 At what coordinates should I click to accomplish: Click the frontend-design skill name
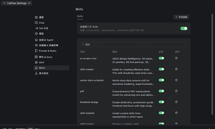pyautogui.click(x=89, y=102)
